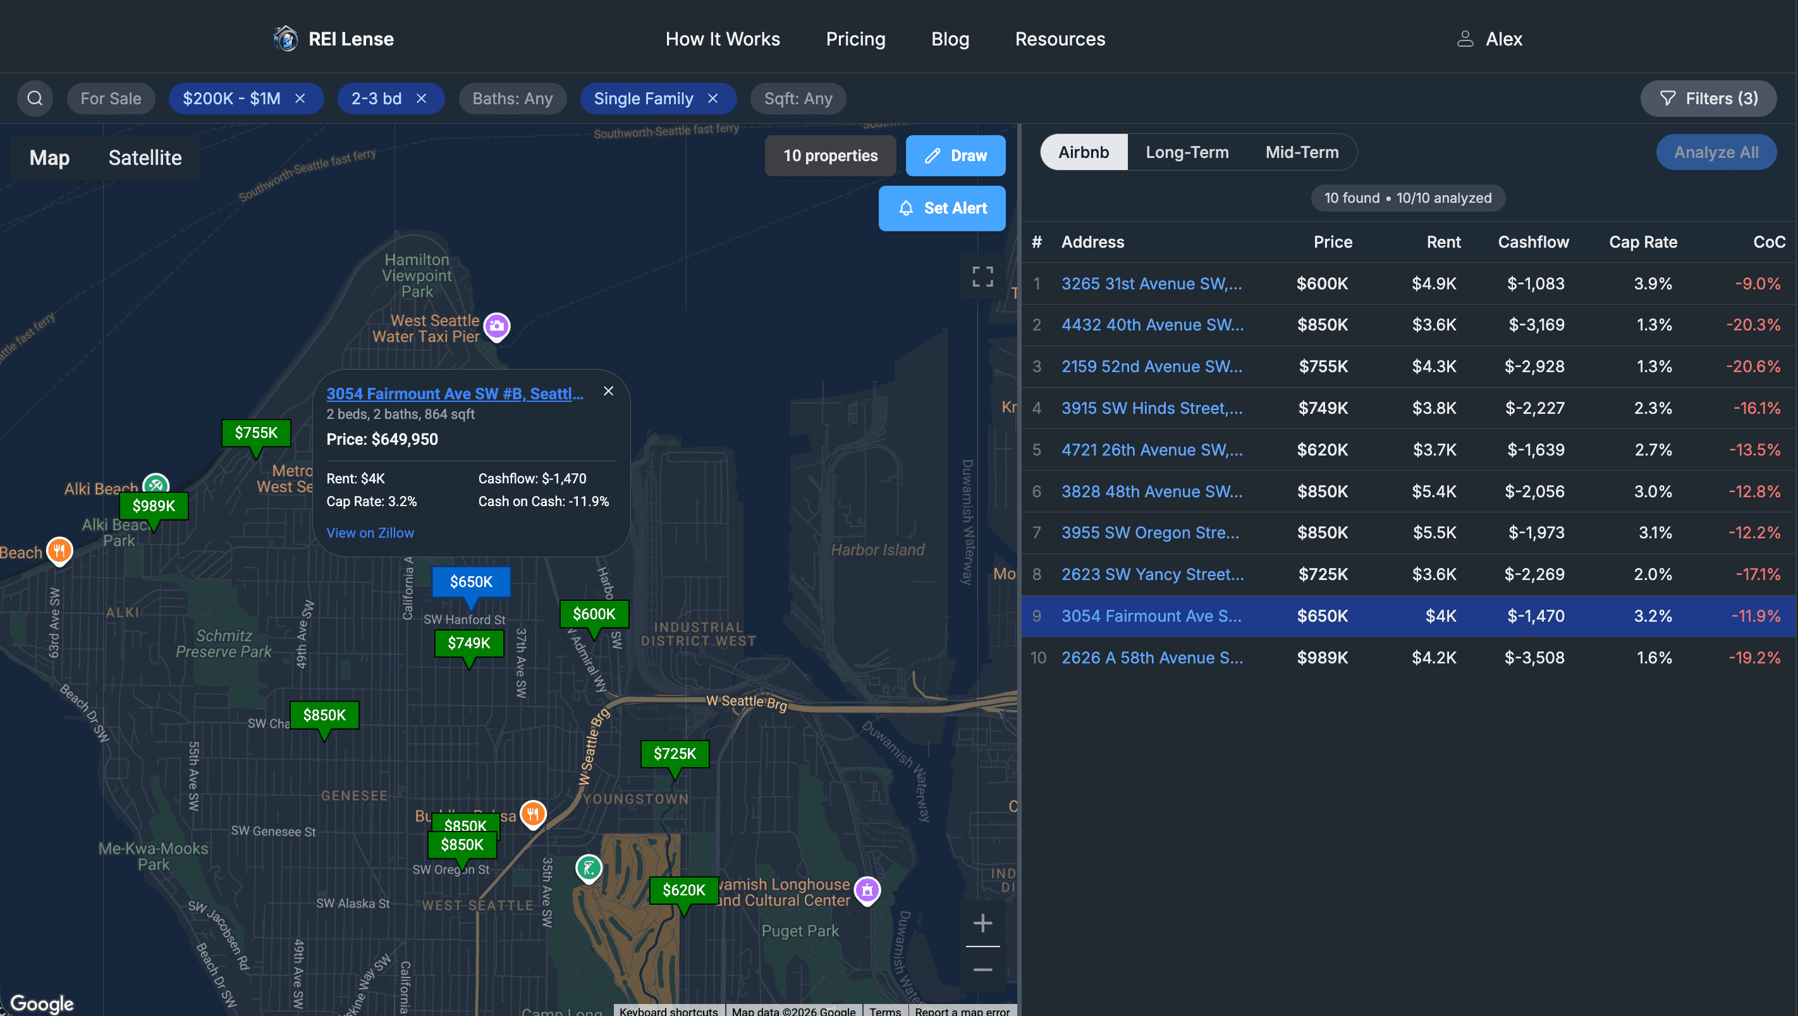The image size is (1798, 1016).
Task: Click the Analyze All button
Action: (x=1716, y=152)
